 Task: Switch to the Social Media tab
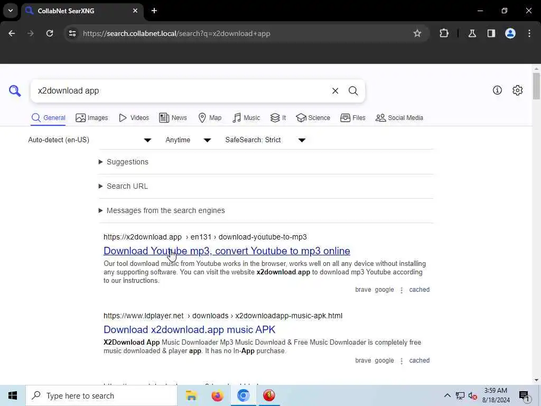pyautogui.click(x=399, y=118)
